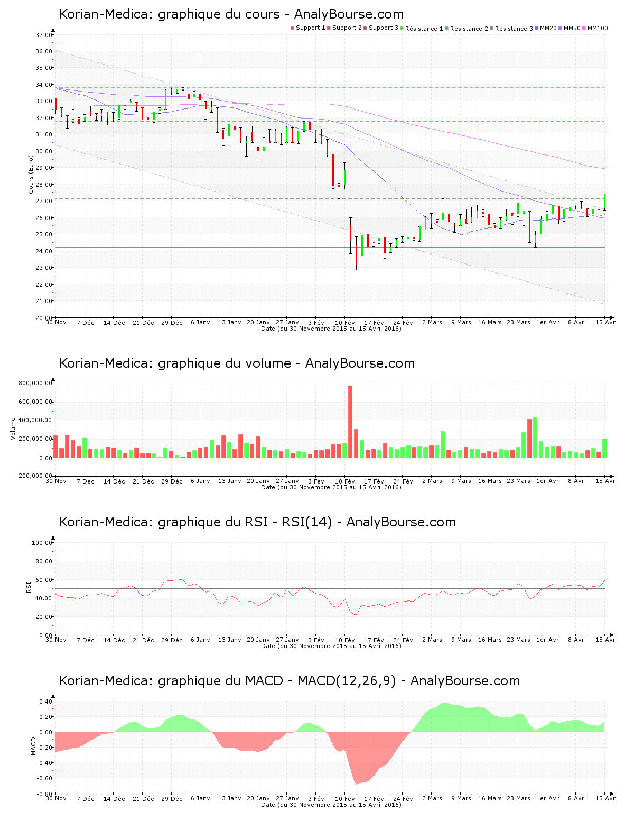Click the Résistance 1 legend entry
Screen dimensions: 634x820
[422, 29]
